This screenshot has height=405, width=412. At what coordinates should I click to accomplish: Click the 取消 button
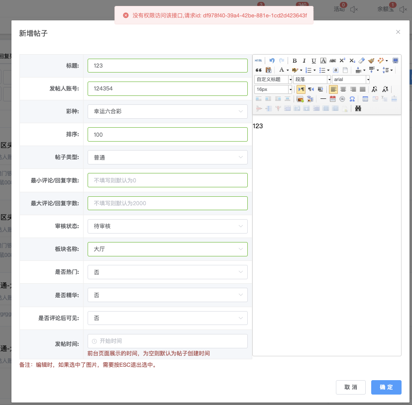(x=351, y=388)
